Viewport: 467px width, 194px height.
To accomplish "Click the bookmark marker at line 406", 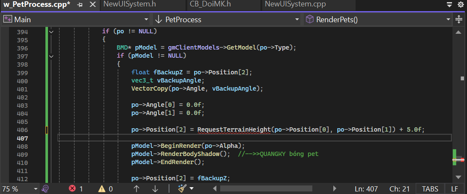I will tap(46, 130).
